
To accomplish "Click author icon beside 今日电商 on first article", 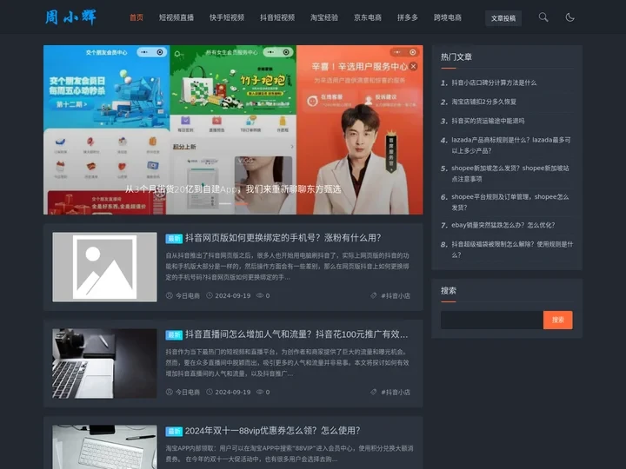I will point(170,295).
